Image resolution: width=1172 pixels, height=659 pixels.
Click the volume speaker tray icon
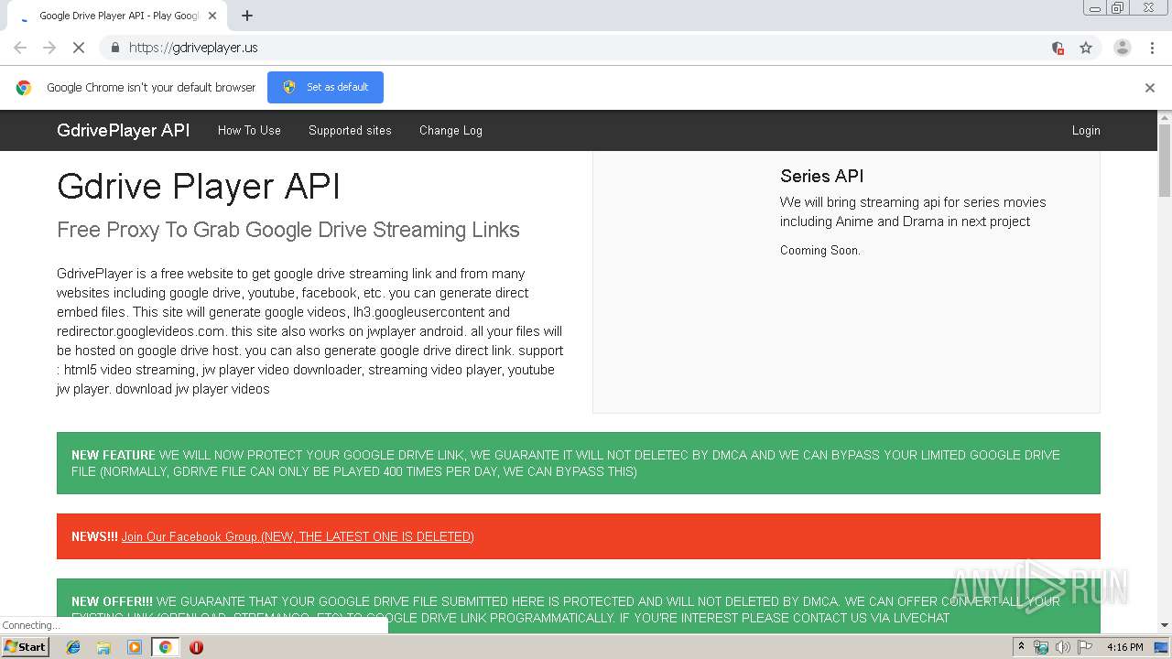1063,647
